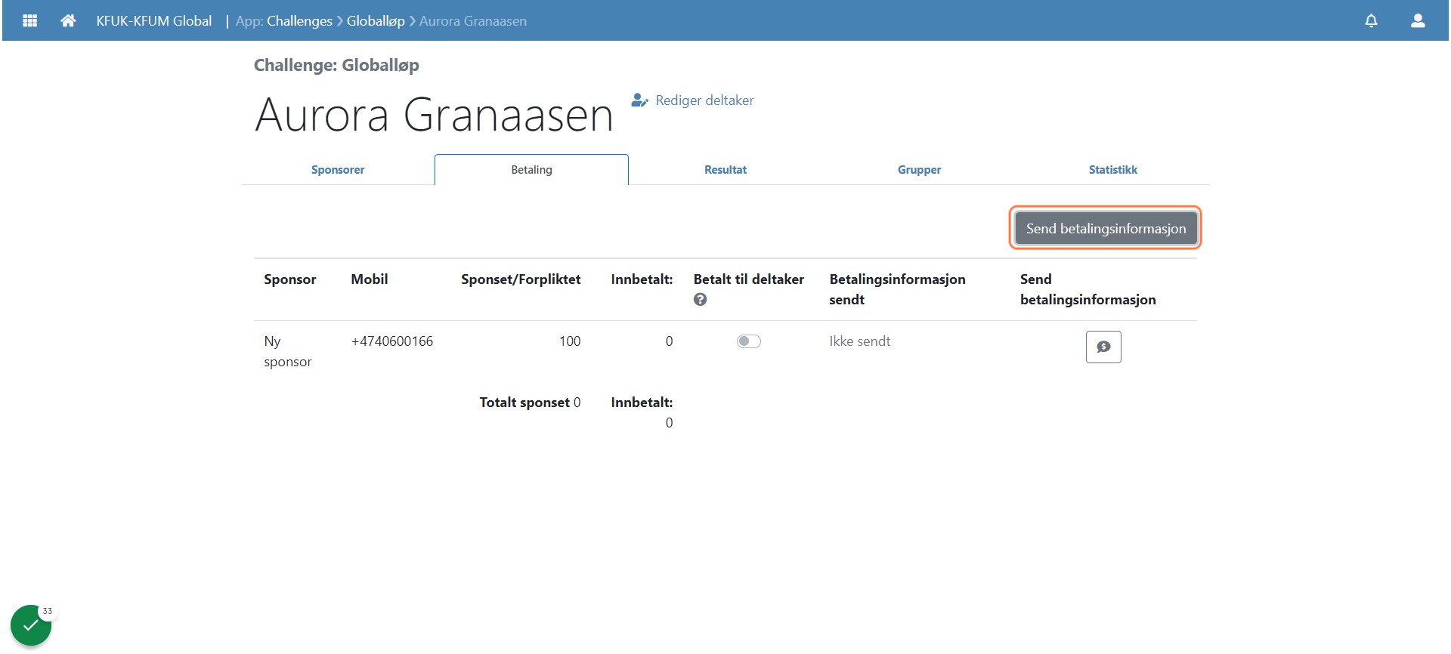
Task: Open the apps grid menu icon
Action: click(x=30, y=20)
